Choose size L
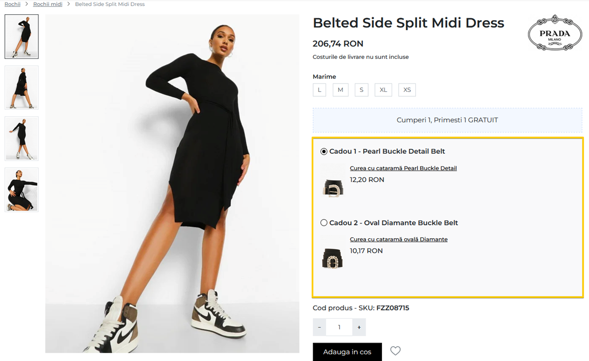589x361 pixels. pyautogui.click(x=320, y=90)
